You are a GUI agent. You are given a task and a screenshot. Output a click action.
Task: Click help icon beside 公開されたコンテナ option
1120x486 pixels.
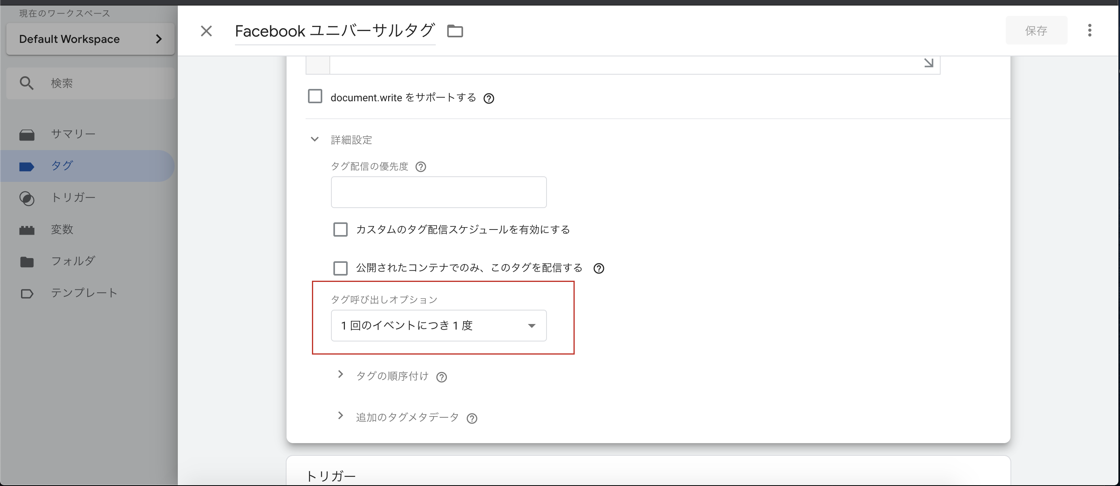[x=598, y=268]
